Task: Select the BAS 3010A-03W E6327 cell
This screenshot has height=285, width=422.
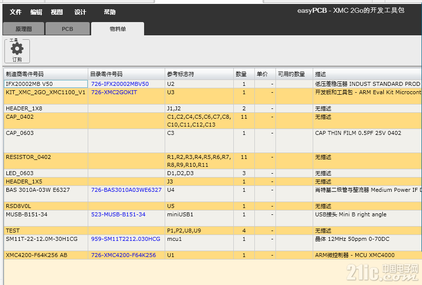Action: 46,194
